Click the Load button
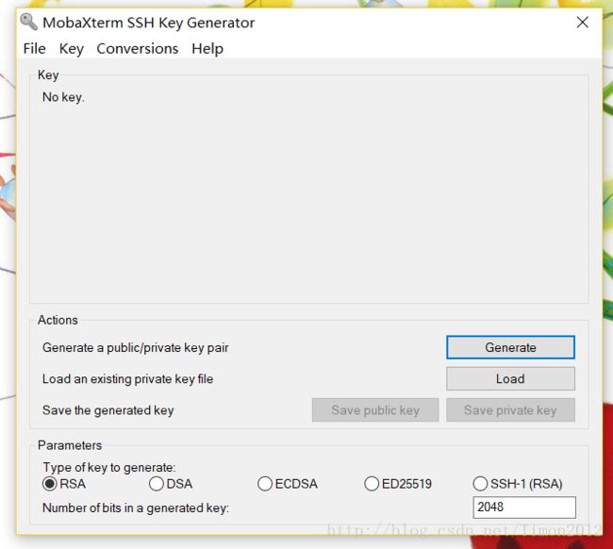Image resolution: width=613 pixels, height=549 pixels. tap(510, 378)
